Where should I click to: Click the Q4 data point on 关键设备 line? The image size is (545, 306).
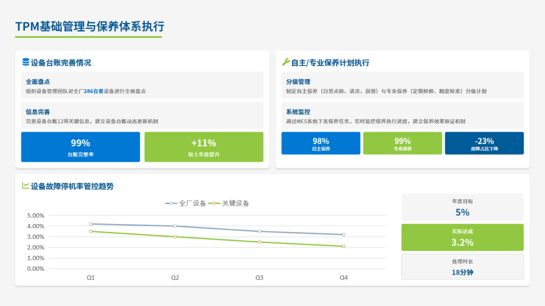coord(344,246)
